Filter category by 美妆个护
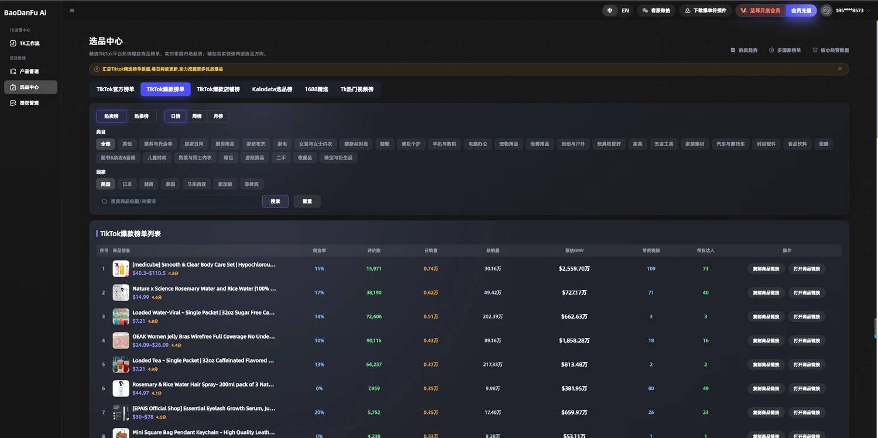 [411, 144]
